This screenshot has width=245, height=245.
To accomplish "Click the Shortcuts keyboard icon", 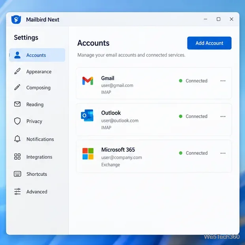I will pos(17,174).
